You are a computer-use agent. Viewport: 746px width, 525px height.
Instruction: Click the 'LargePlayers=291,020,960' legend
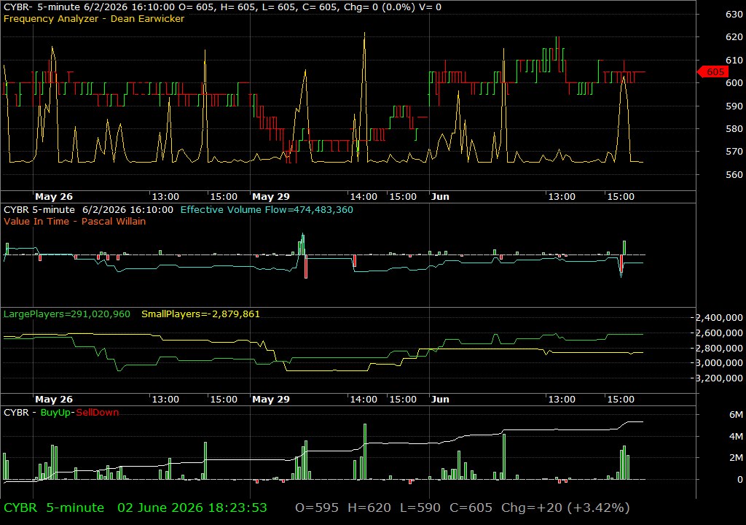pos(66,314)
